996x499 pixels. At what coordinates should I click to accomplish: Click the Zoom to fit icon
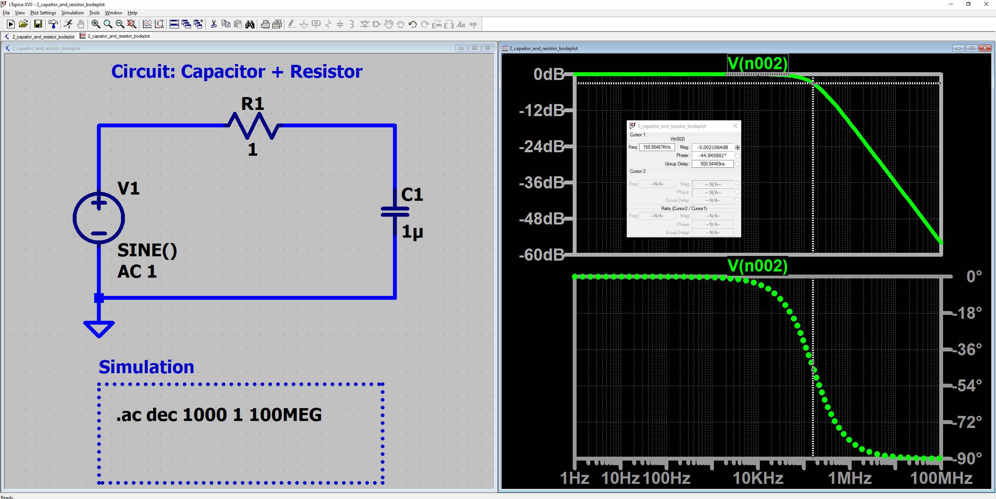pyautogui.click(x=132, y=24)
